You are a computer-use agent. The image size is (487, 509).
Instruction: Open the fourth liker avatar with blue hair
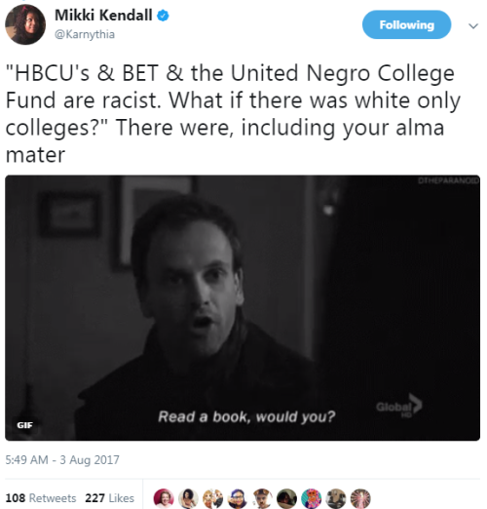(x=238, y=498)
